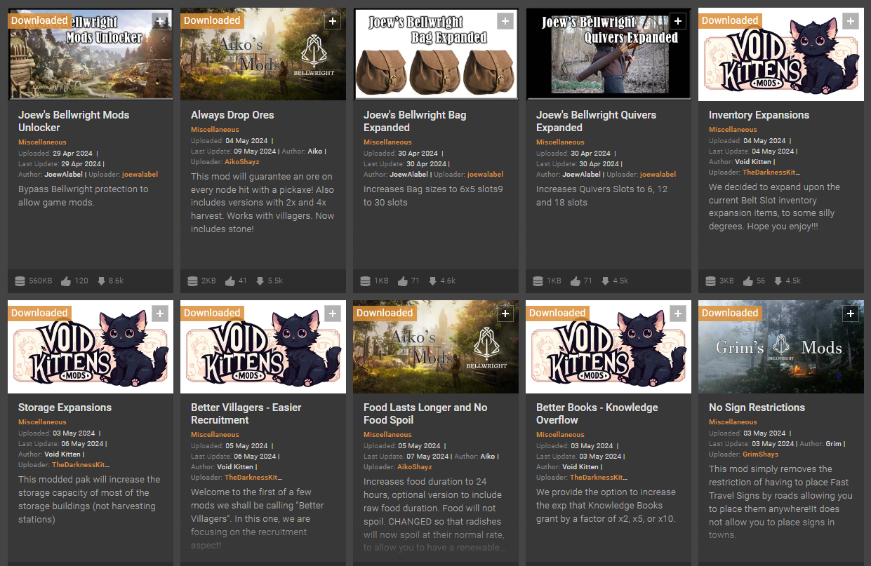The width and height of the screenshot is (871, 566).
Task: Click plus icon on Joew's Bellwright Bag Expanded
Action: (x=505, y=22)
